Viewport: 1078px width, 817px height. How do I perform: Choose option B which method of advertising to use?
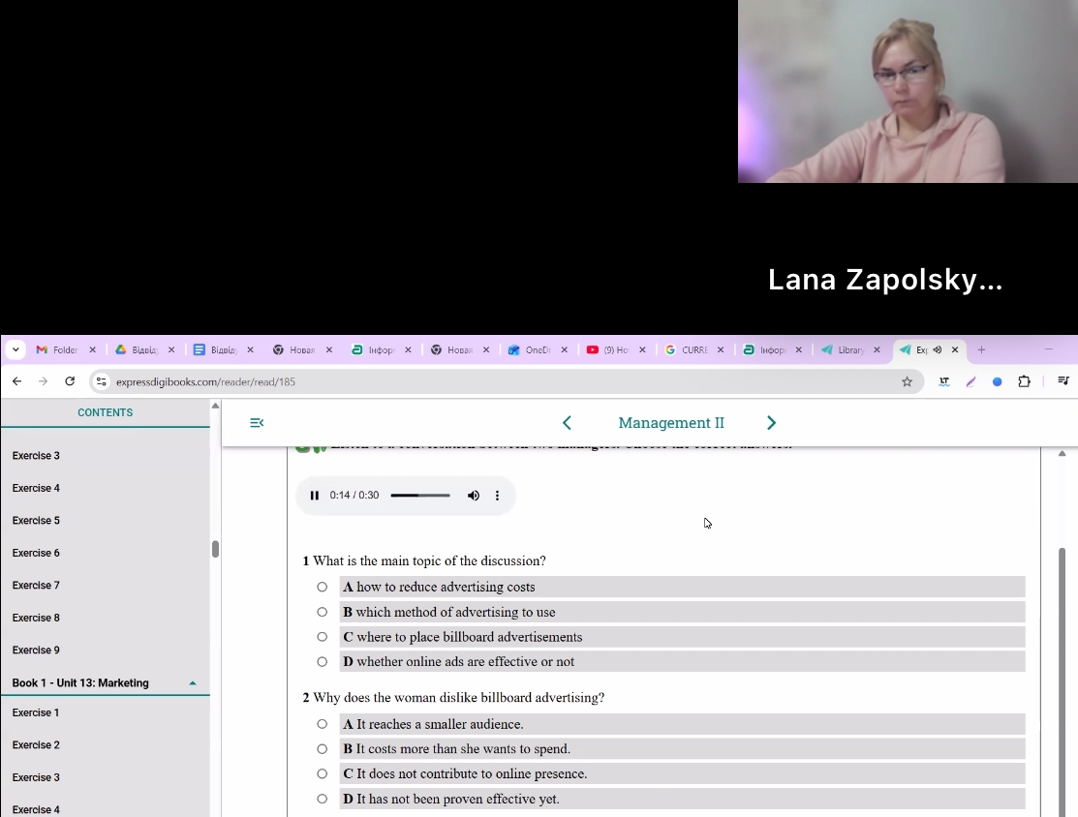point(323,612)
